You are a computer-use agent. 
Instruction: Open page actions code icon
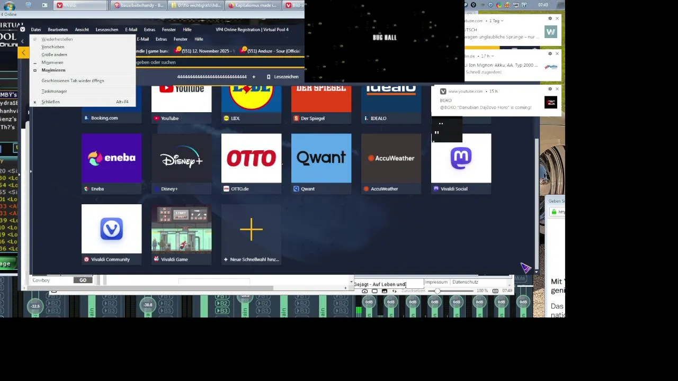[x=394, y=291]
